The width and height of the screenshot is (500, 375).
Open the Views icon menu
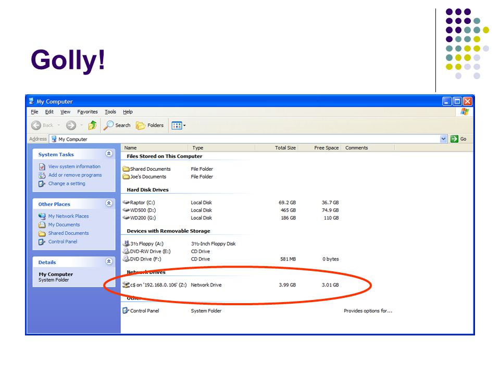178,126
